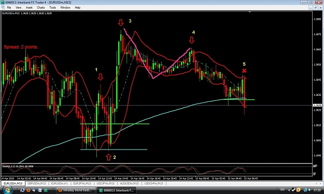Open the Charts menu
The image size is (324, 194).
tap(41, 8)
